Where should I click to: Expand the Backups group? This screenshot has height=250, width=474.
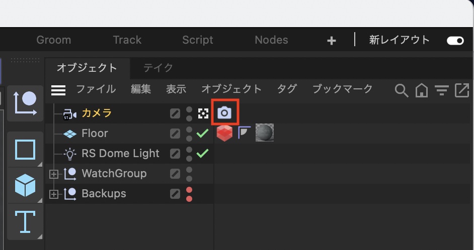[54, 194]
